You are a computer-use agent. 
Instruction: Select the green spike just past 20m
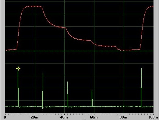(x=43, y=91)
